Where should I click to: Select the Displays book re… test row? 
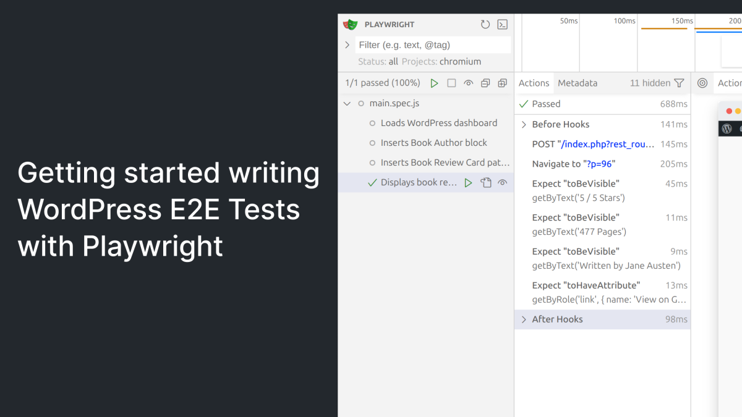coord(426,182)
